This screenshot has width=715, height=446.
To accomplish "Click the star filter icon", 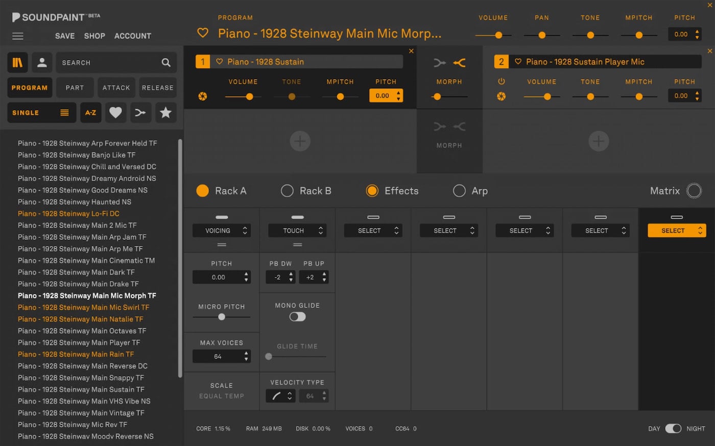I will tap(165, 113).
